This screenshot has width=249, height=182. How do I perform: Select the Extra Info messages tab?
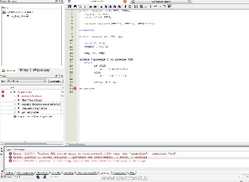point(42,173)
